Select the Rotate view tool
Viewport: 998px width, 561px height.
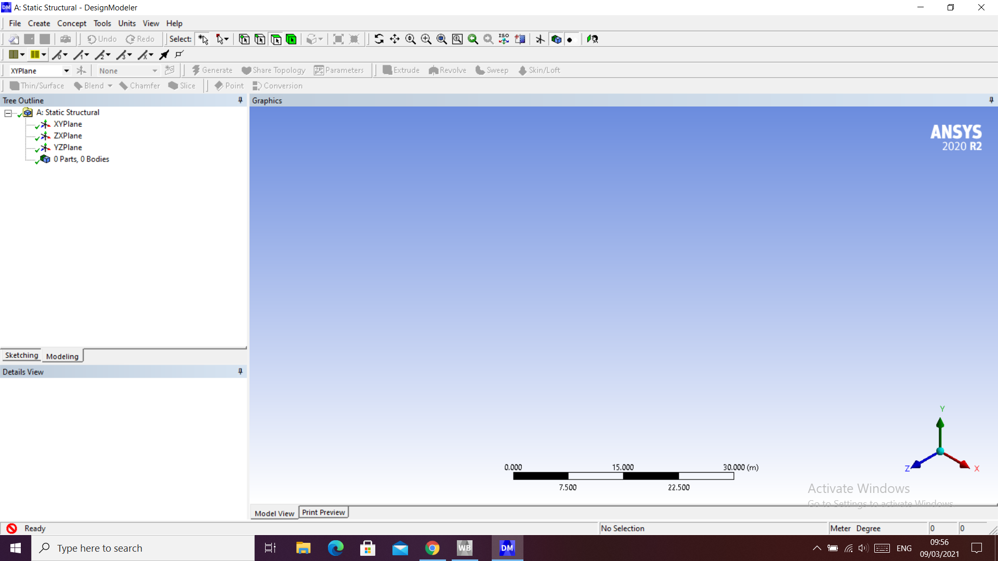(379, 39)
